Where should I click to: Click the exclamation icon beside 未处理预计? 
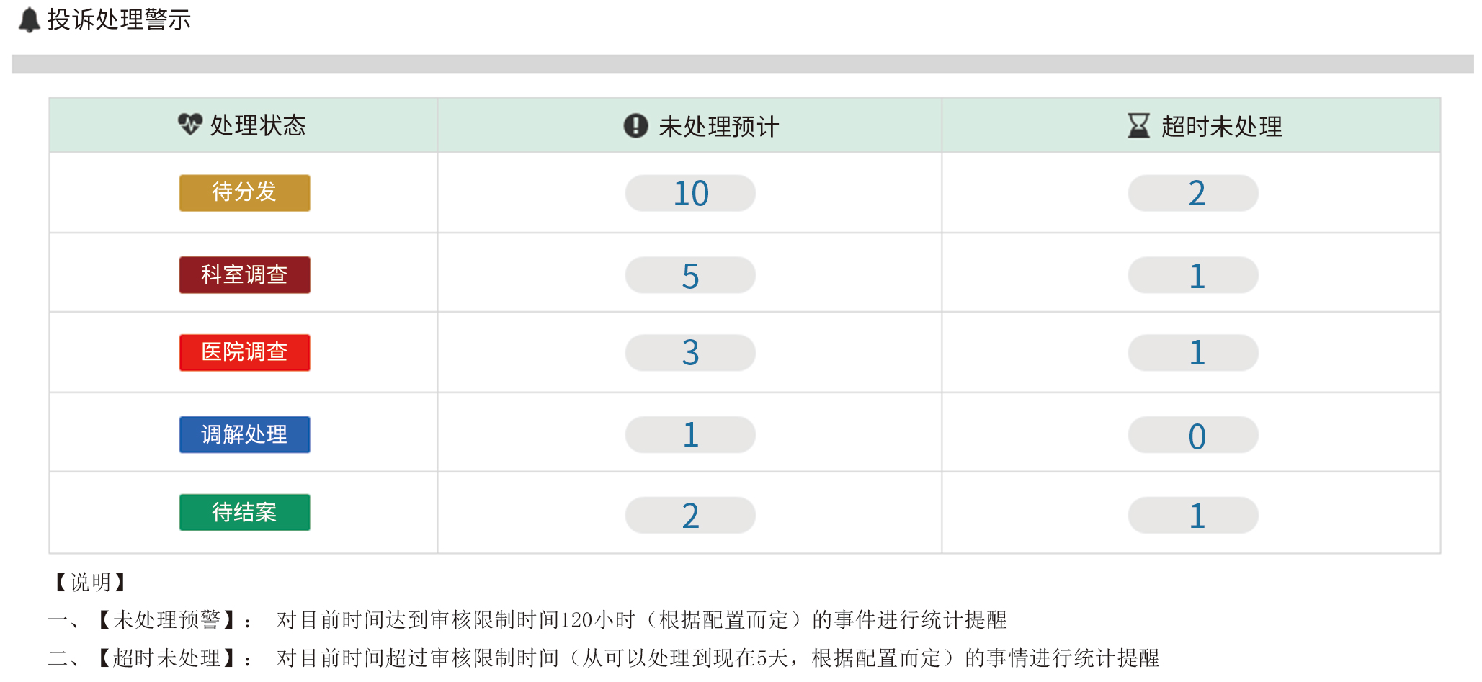[x=635, y=125]
